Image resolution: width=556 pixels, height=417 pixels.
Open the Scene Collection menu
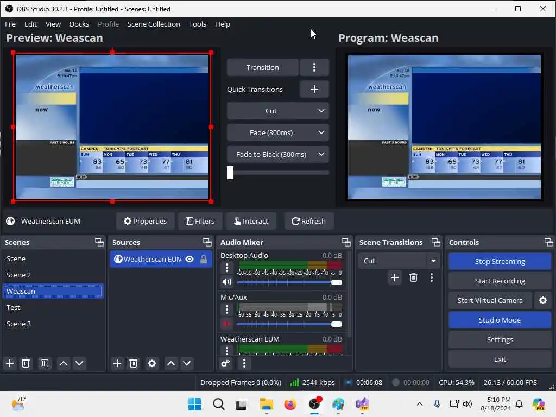pos(154,24)
